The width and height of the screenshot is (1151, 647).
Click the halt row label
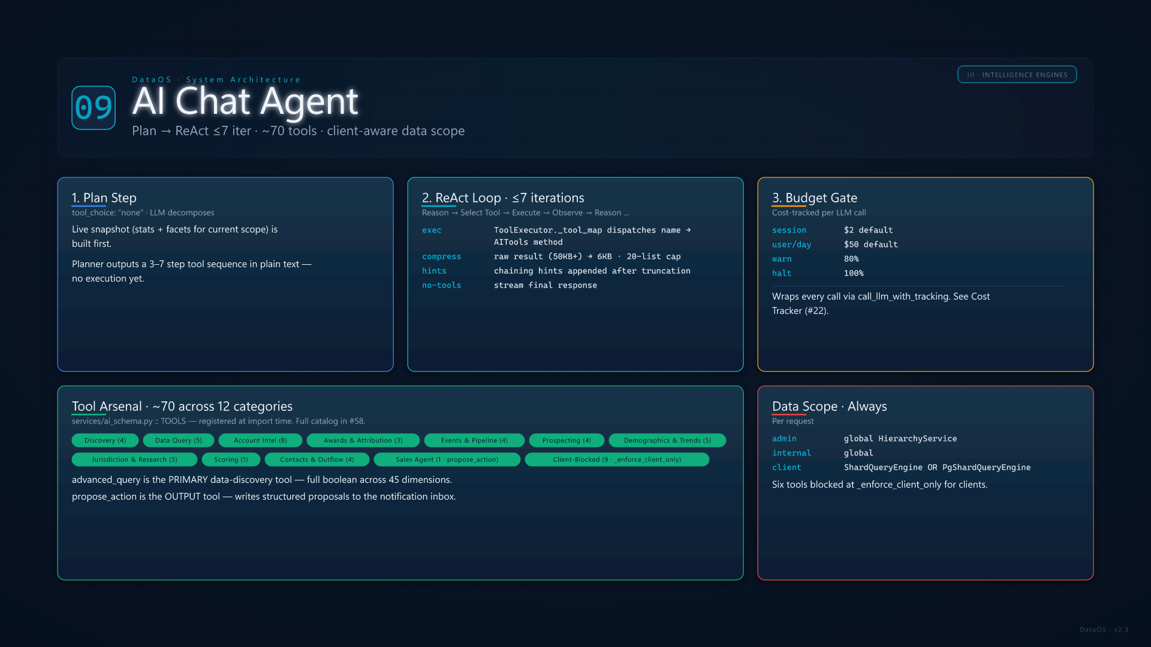pyautogui.click(x=782, y=273)
